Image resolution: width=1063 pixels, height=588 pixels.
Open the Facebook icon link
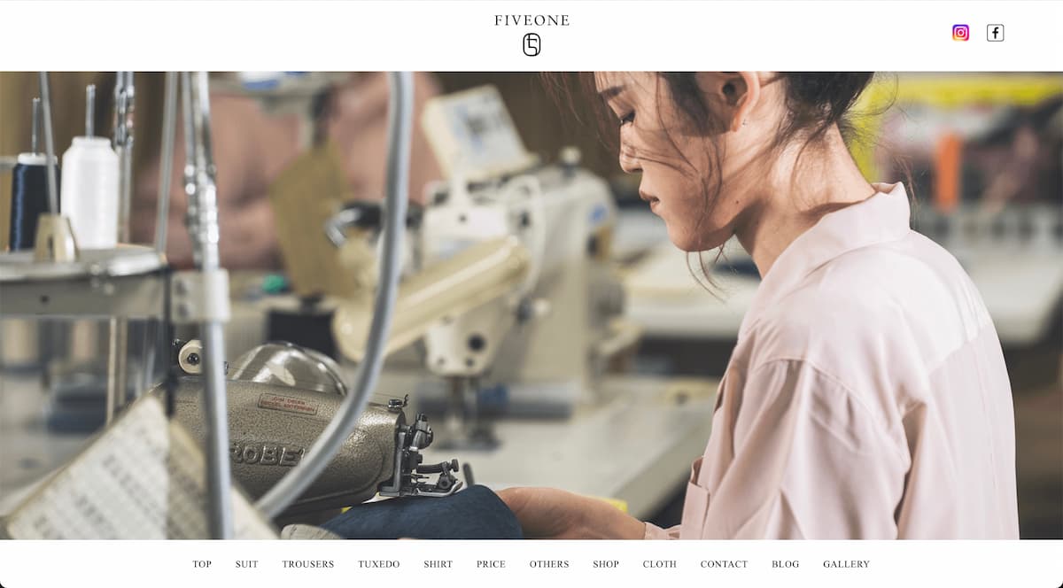(996, 33)
